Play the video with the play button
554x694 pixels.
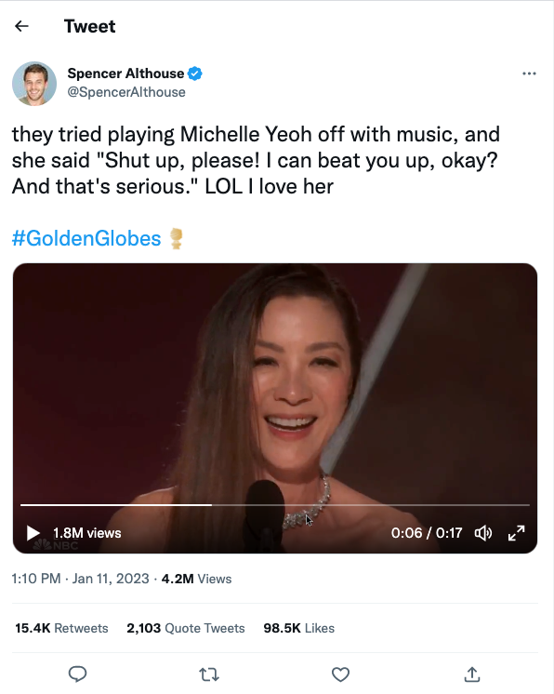click(x=33, y=533)
